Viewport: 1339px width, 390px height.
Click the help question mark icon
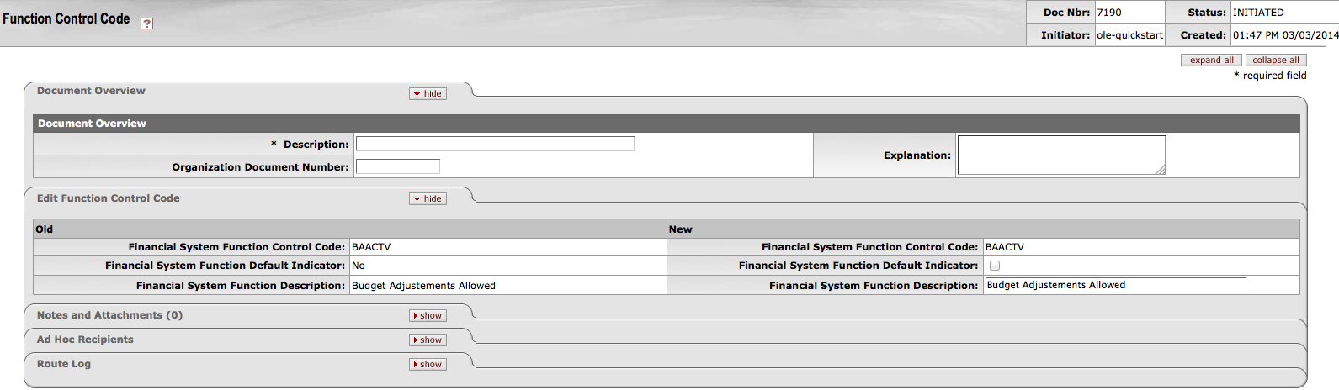coord(146,24)
